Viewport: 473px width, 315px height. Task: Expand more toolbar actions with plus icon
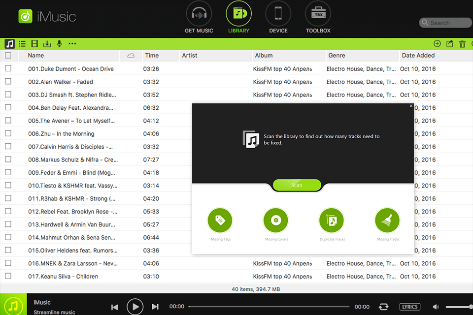[x=437, y=43]
